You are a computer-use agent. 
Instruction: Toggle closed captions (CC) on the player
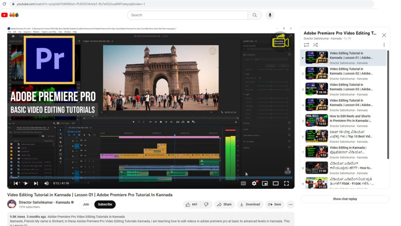[x=243, y=183]
